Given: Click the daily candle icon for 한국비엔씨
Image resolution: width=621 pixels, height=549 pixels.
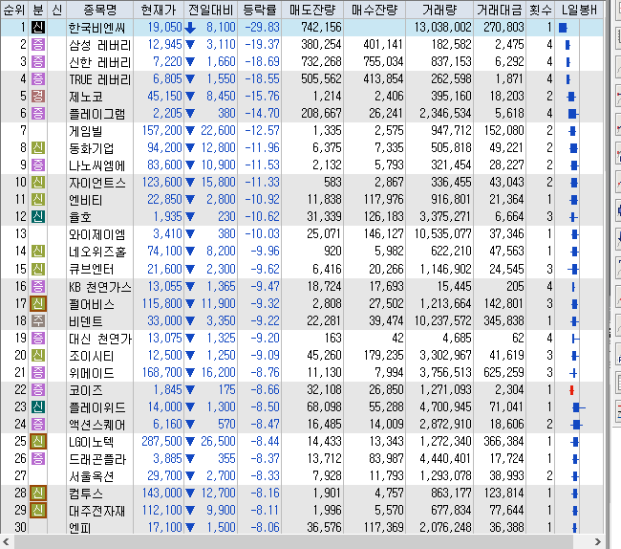Looking at the screenshot, I should point(563,28).
